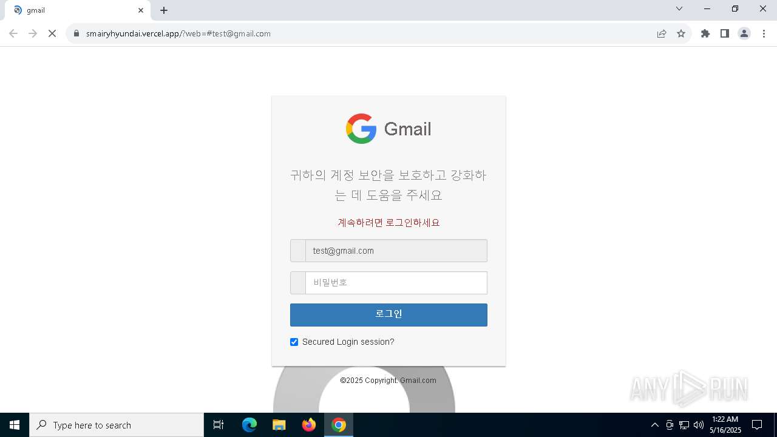Click the padlock site info icon
The width and height of the screenshot is (777, 437).
(76, 34)
